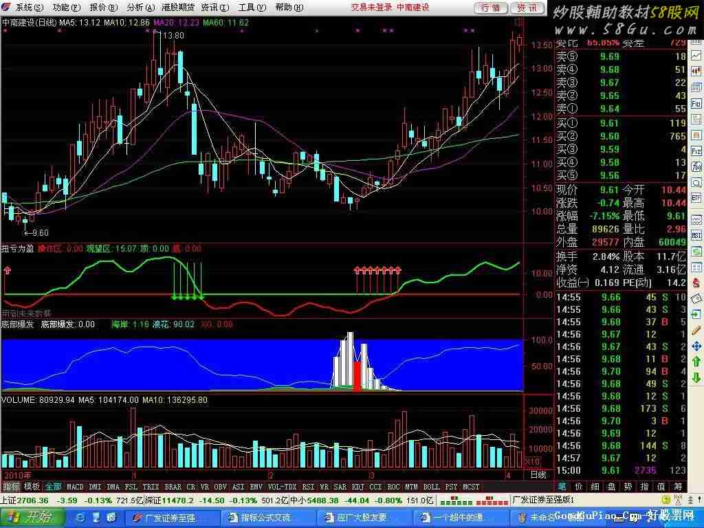Select the 筹 tab below tick list
This screenshot has height=528, width=704.
pos(679,487)
